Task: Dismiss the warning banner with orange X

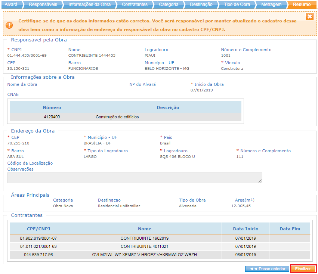Action: coord(309,16)
